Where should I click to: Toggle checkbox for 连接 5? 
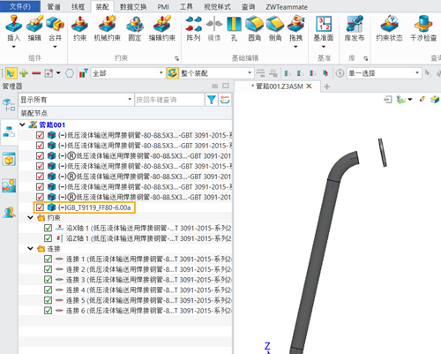pos(48,300)
